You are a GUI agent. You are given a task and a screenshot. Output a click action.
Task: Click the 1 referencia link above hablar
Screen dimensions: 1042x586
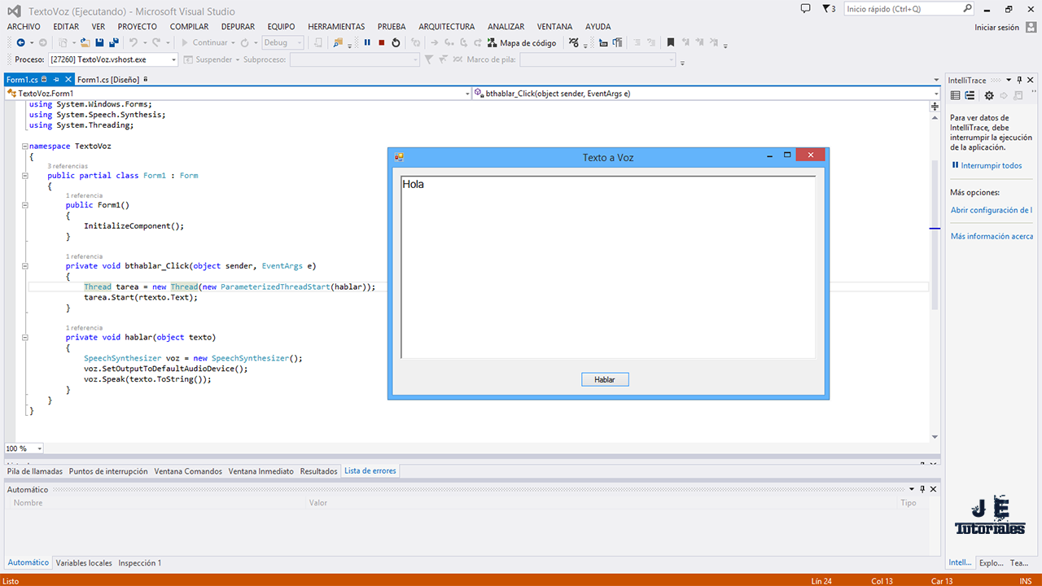click(x=84, y=327)
